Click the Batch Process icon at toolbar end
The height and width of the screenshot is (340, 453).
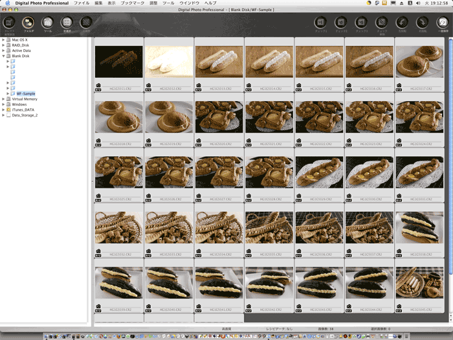[443, 23]
